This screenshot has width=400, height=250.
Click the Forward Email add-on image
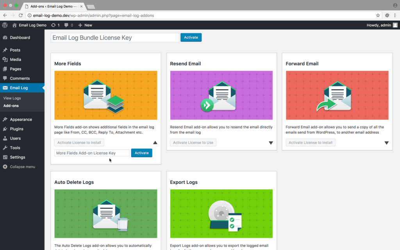click(337, 95)
